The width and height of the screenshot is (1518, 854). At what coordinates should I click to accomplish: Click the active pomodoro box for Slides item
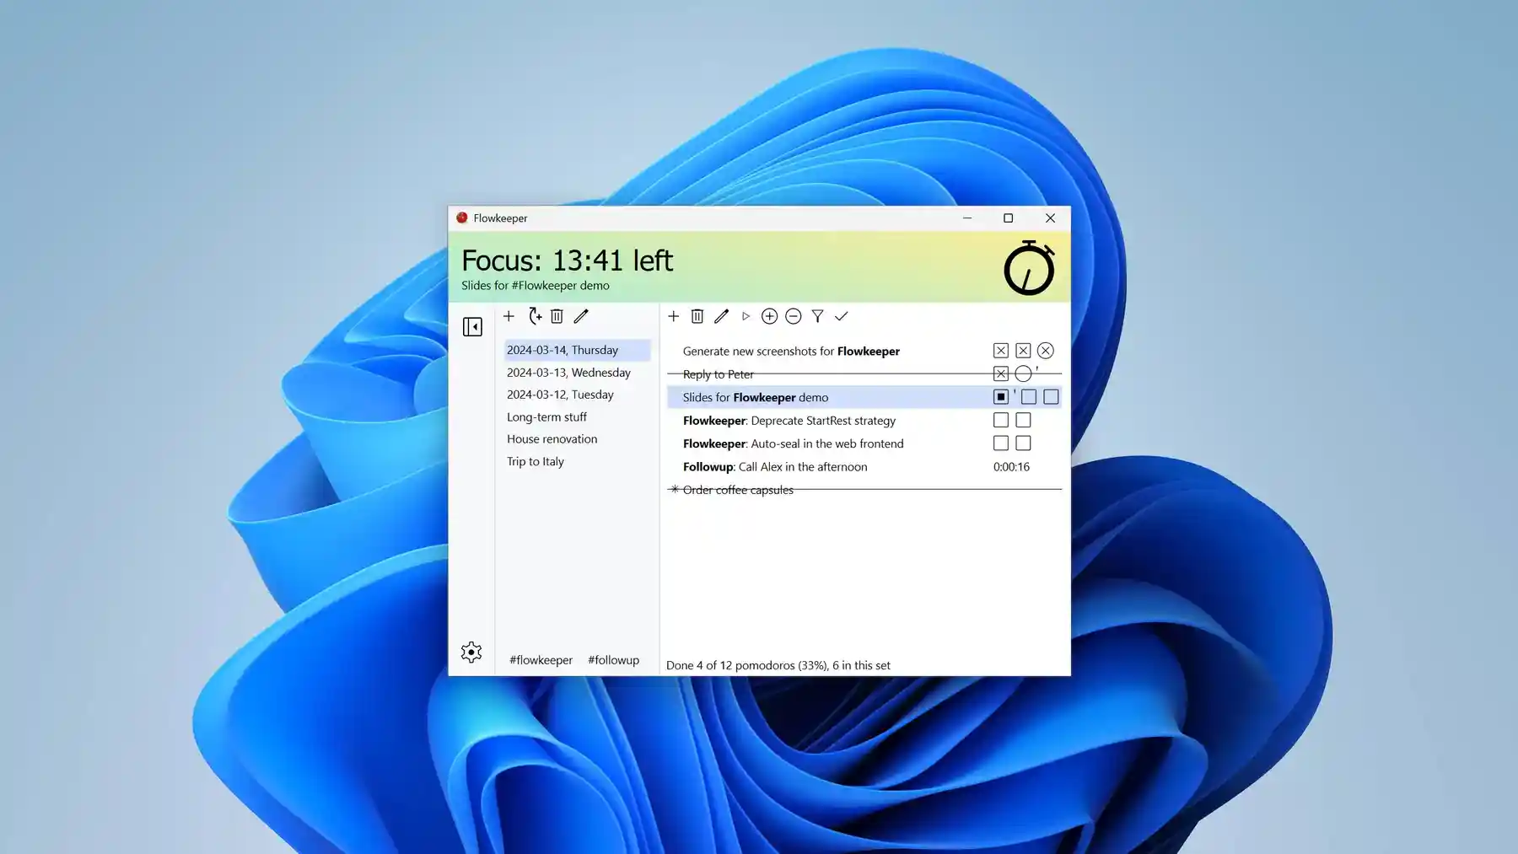pos(1000,397)
